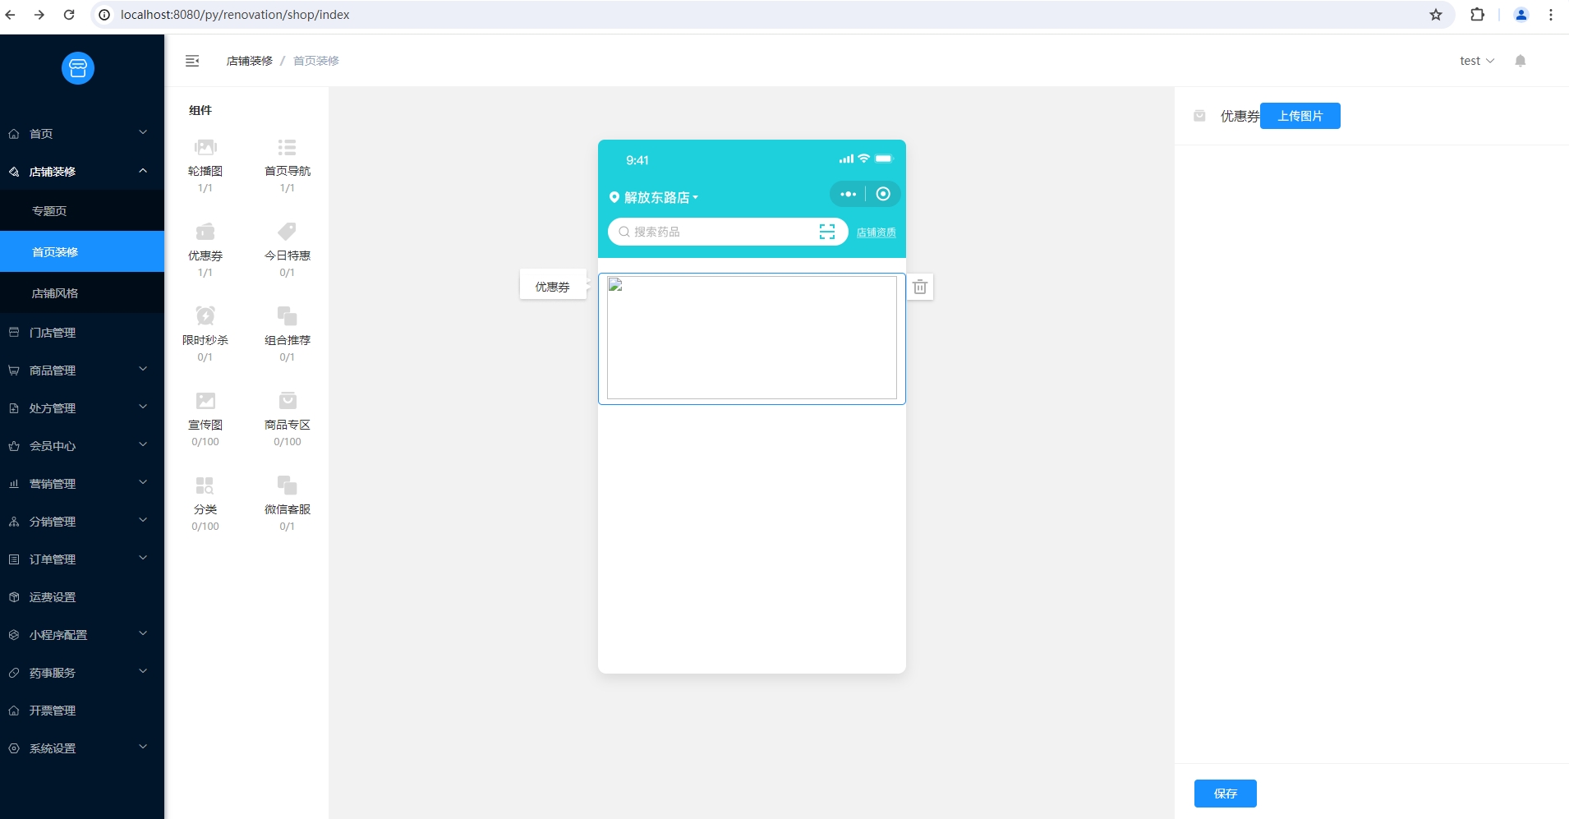Expand the 药事服务 sidebar menu

coord(82,673)
